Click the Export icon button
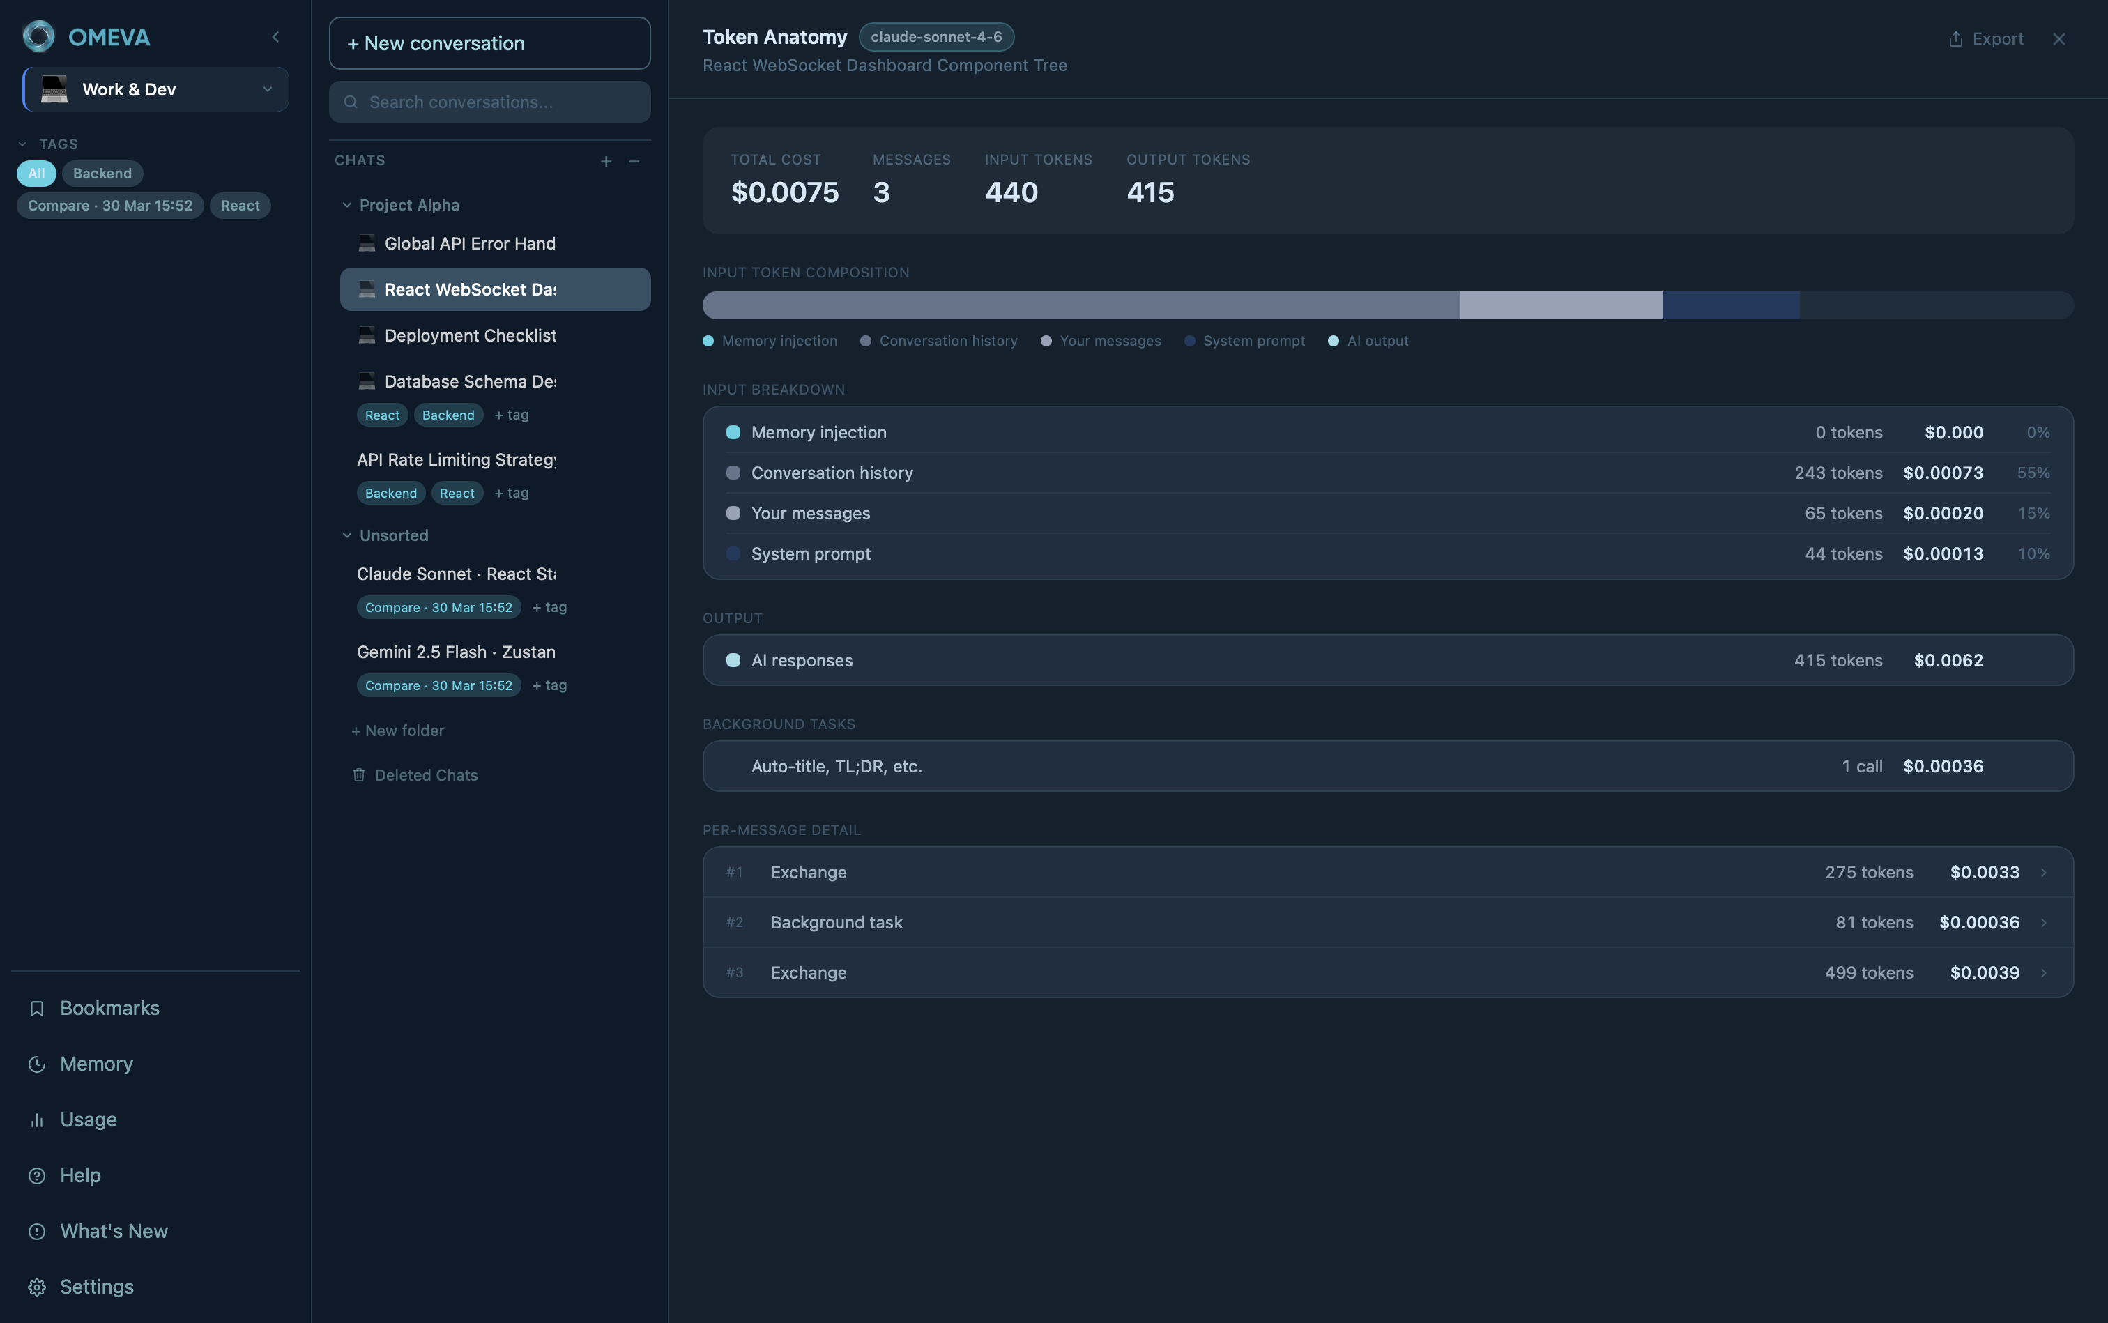 (x=1985, y=38)
